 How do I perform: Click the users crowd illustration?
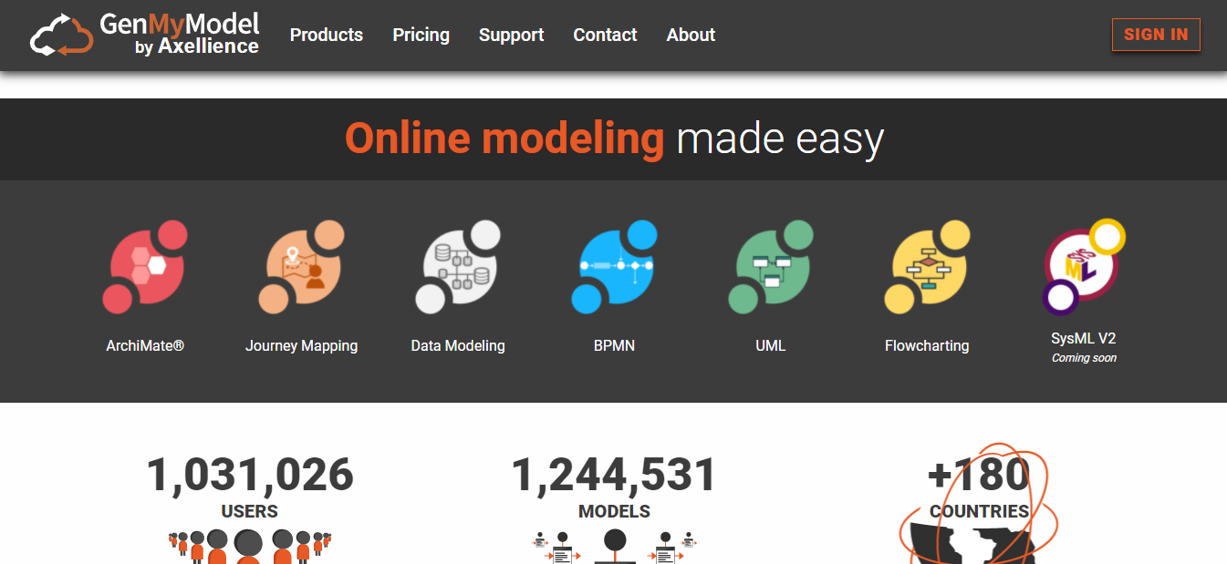(x=249, y=546)
